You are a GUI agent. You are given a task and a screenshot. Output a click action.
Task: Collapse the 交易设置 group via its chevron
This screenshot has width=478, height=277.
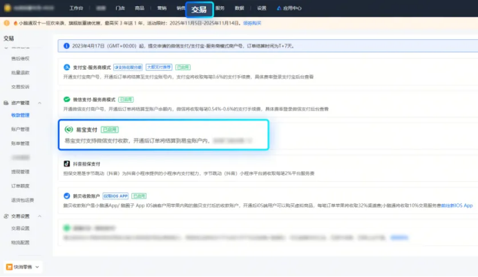[39, 216]
